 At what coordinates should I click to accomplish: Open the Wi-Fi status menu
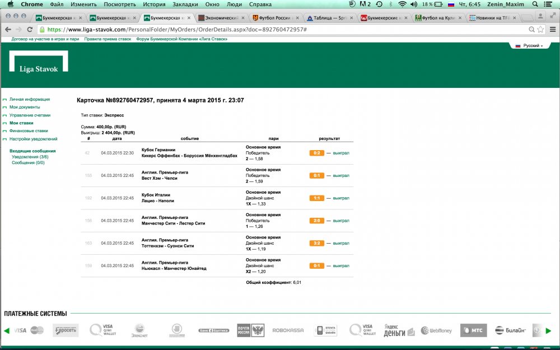click(402, 4)
